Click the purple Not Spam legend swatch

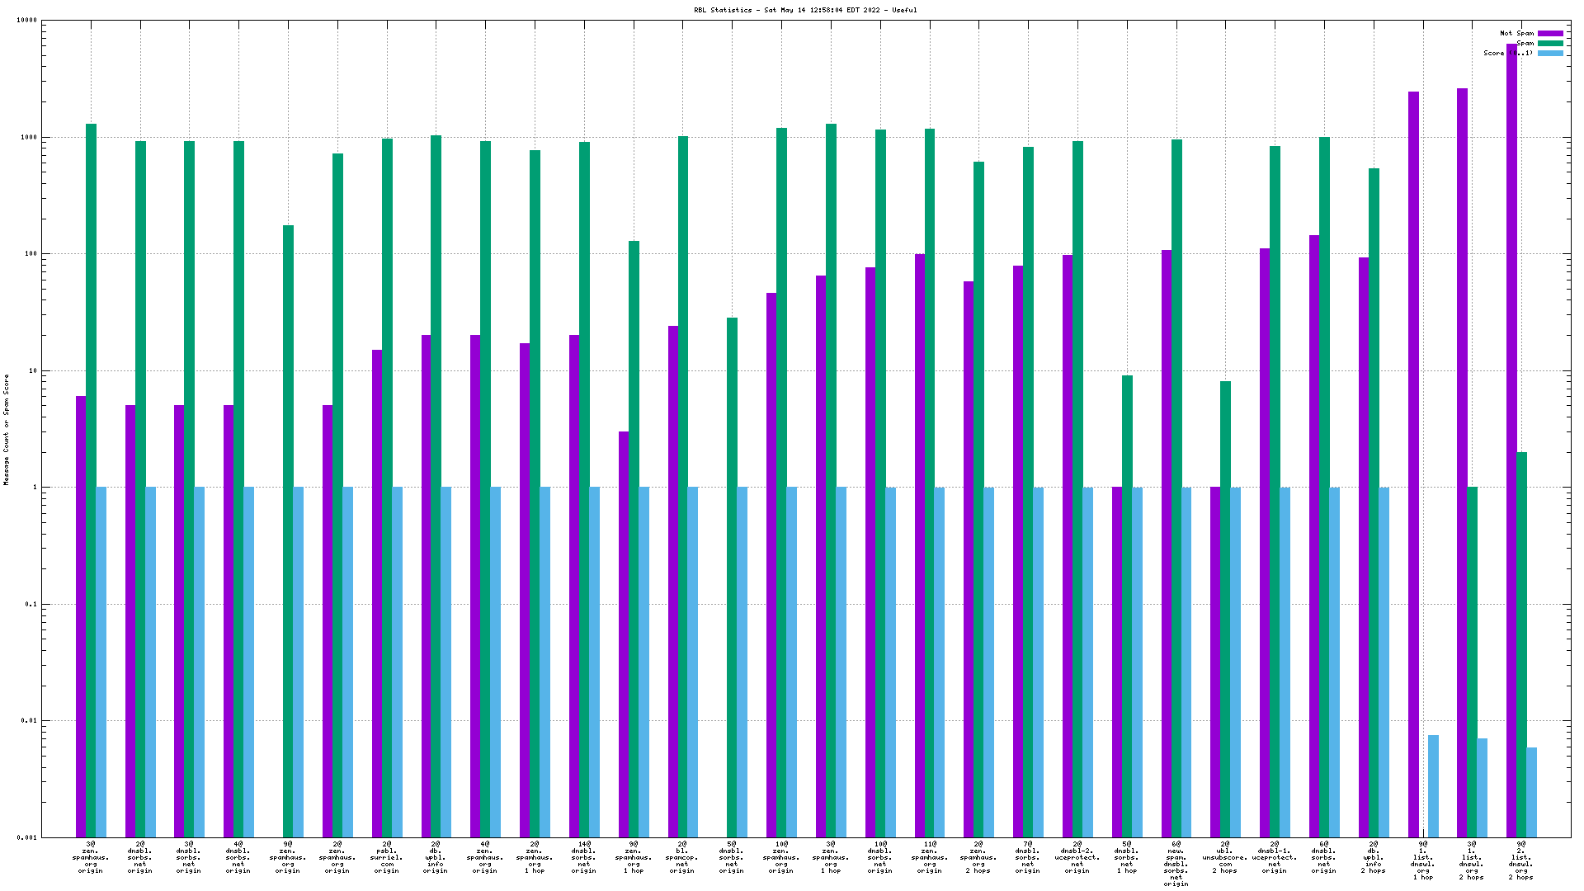tap(1549, 34)
